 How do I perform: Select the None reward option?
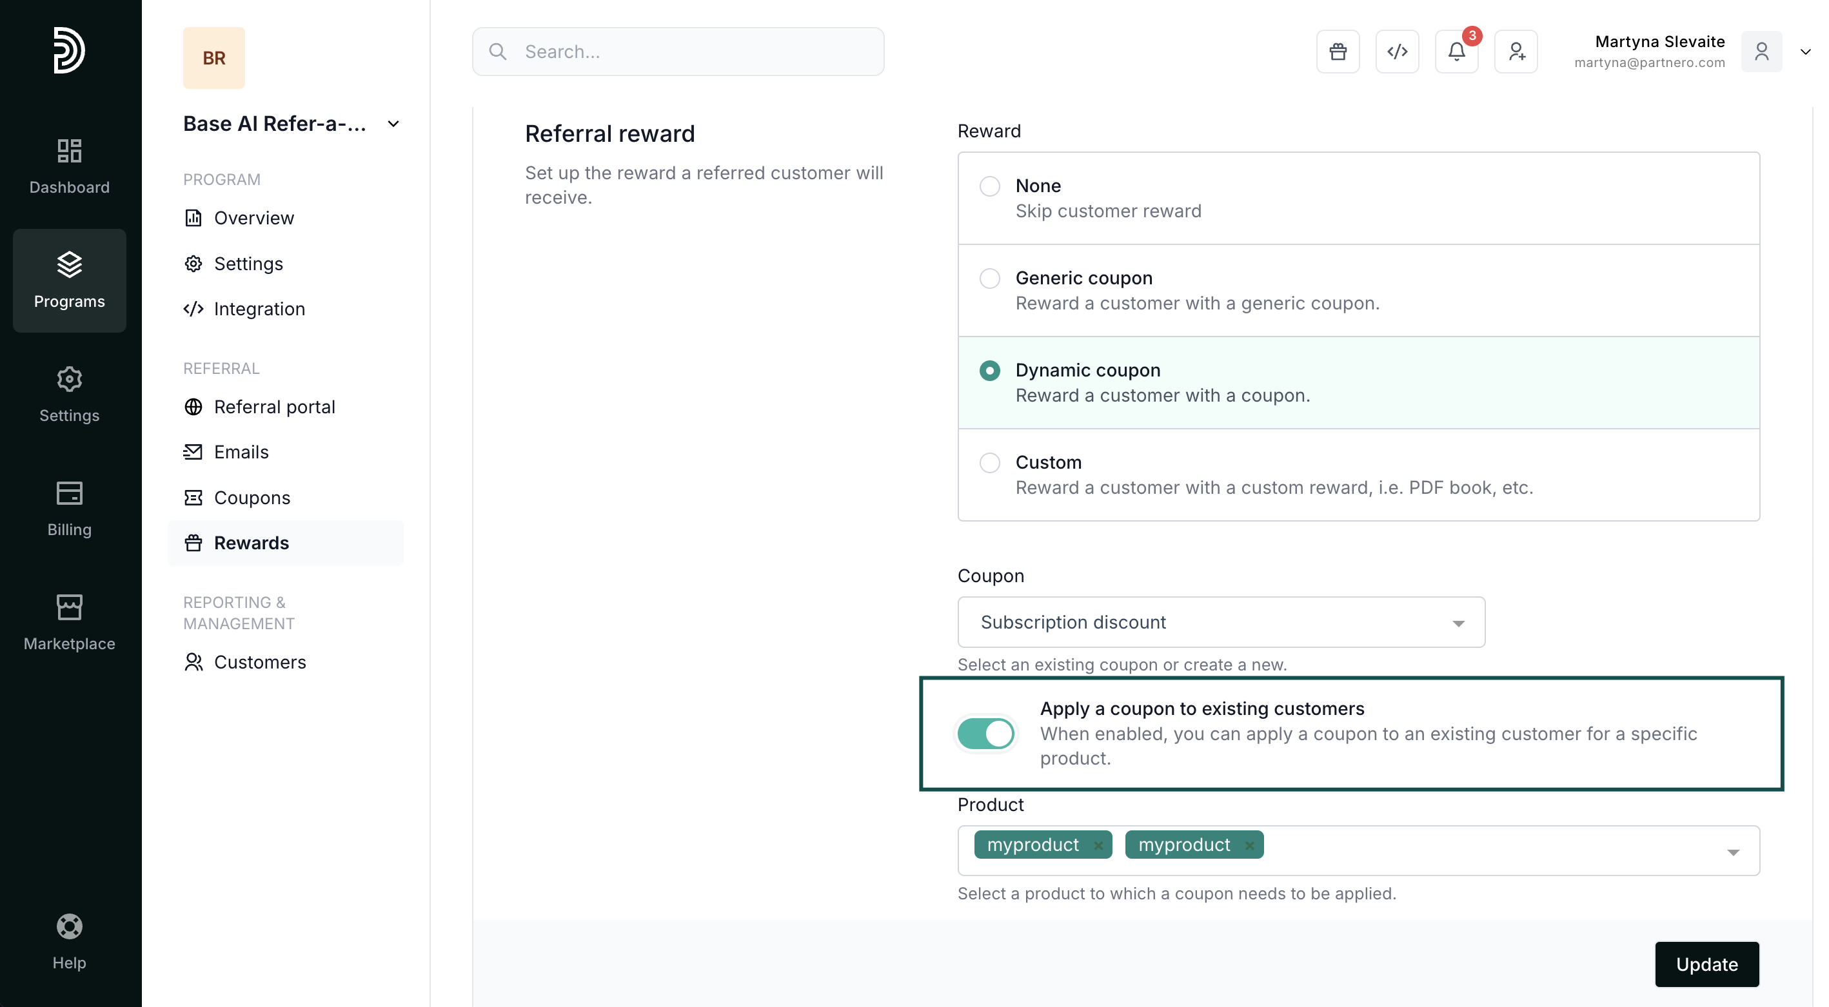point(989,186)
